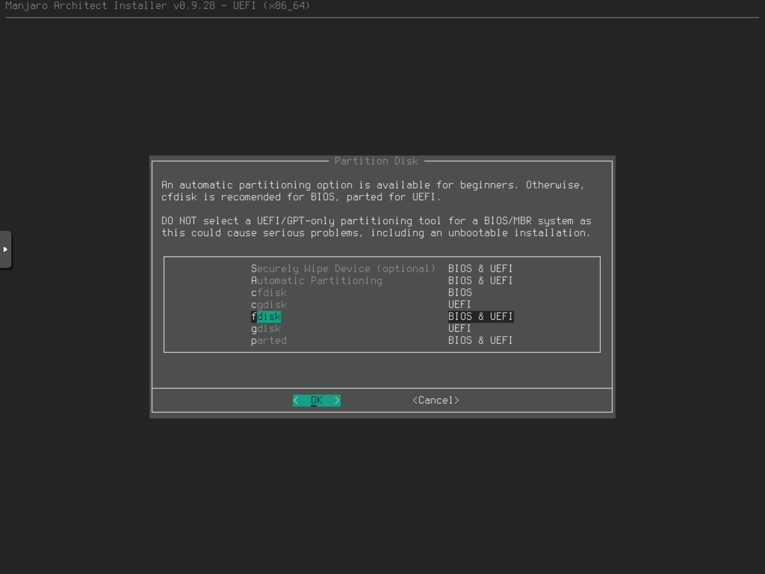Click the Partition Disk dialog title
Viewport: 765px width, 574px height.
pos(376,161)
